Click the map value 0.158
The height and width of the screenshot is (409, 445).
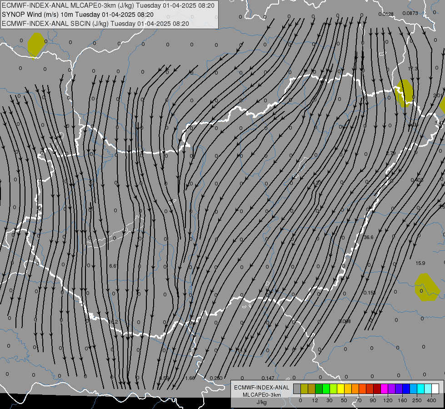pos(370,293)
